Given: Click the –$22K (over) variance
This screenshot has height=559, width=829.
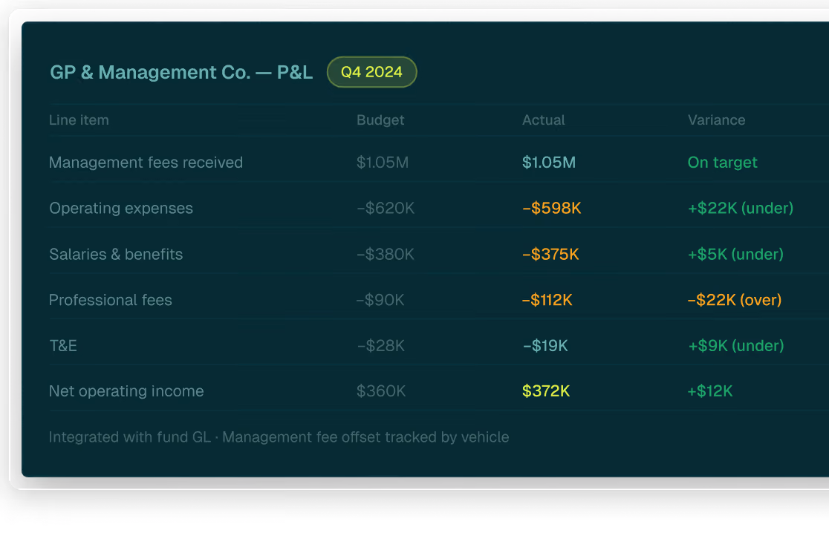Looking at the screenshot, I should point(735,300).
